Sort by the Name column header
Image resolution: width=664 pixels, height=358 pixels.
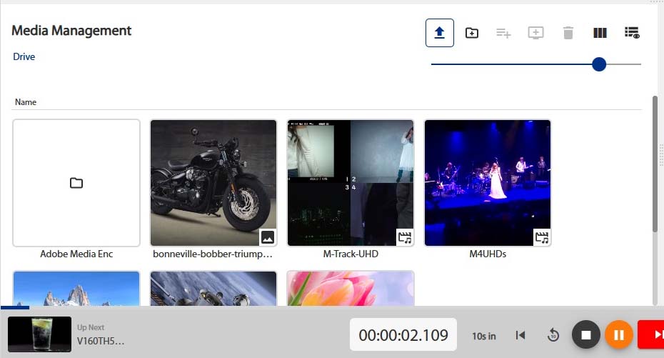[26, 102]
